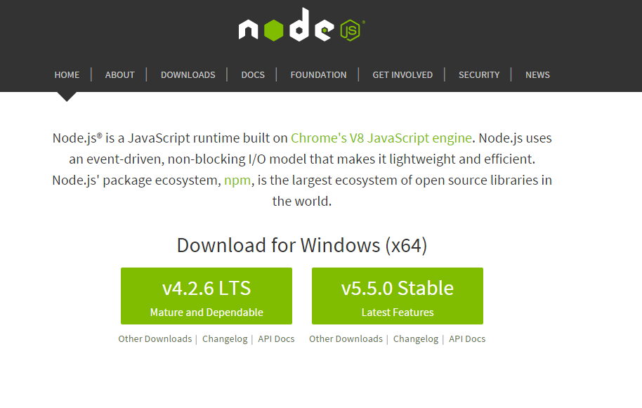Screen dimensions: 642x408
Task: Click the Node.js logo
Action: 302,25
